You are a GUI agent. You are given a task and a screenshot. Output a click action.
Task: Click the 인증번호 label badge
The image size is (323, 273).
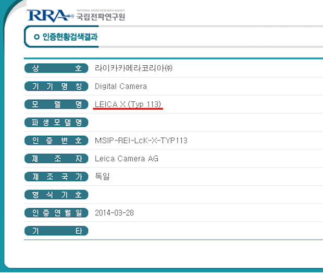[56, 140]
